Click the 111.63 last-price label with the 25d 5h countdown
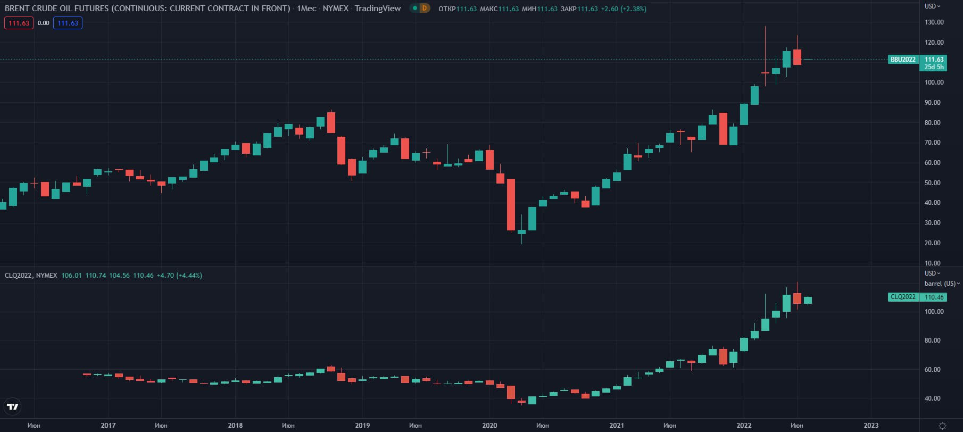 [x=934, y=63]
